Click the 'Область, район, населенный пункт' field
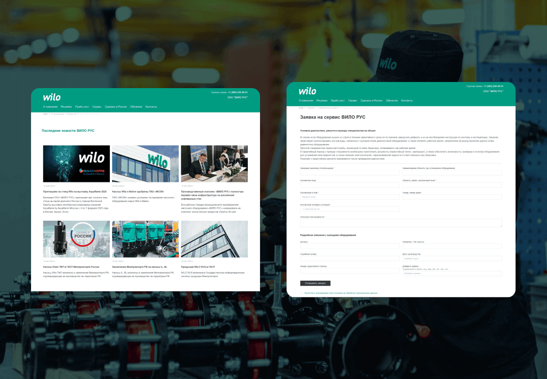The image size is (547, 379). coord(452,185)
